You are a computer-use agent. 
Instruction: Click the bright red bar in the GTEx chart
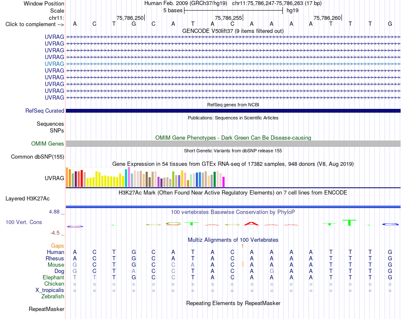[x=81, y=178]
